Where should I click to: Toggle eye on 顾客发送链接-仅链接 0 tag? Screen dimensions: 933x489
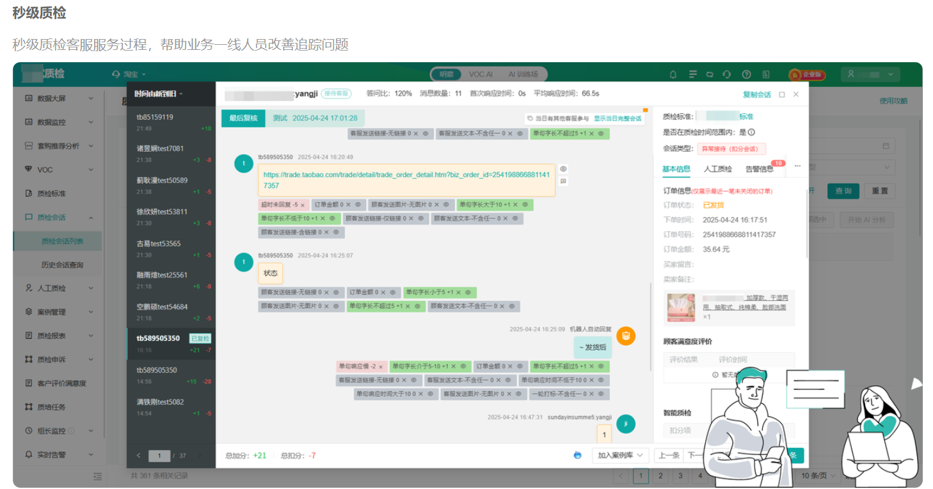(420, 218)
